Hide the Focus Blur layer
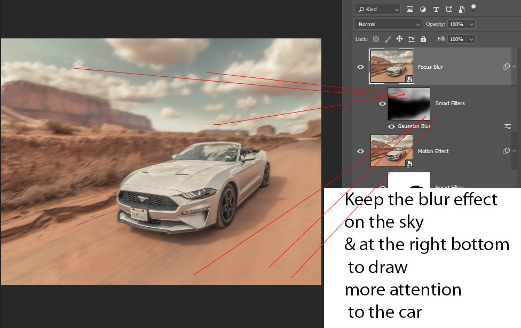 [361, 67]
